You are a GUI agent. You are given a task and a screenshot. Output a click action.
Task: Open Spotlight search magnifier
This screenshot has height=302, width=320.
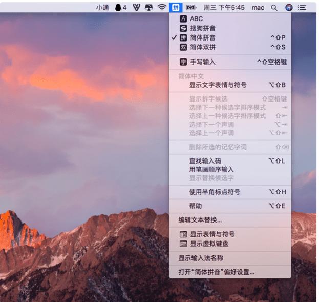(274, 8)
